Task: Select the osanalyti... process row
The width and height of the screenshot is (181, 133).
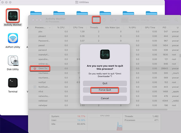Action: (x=104, y=55)
